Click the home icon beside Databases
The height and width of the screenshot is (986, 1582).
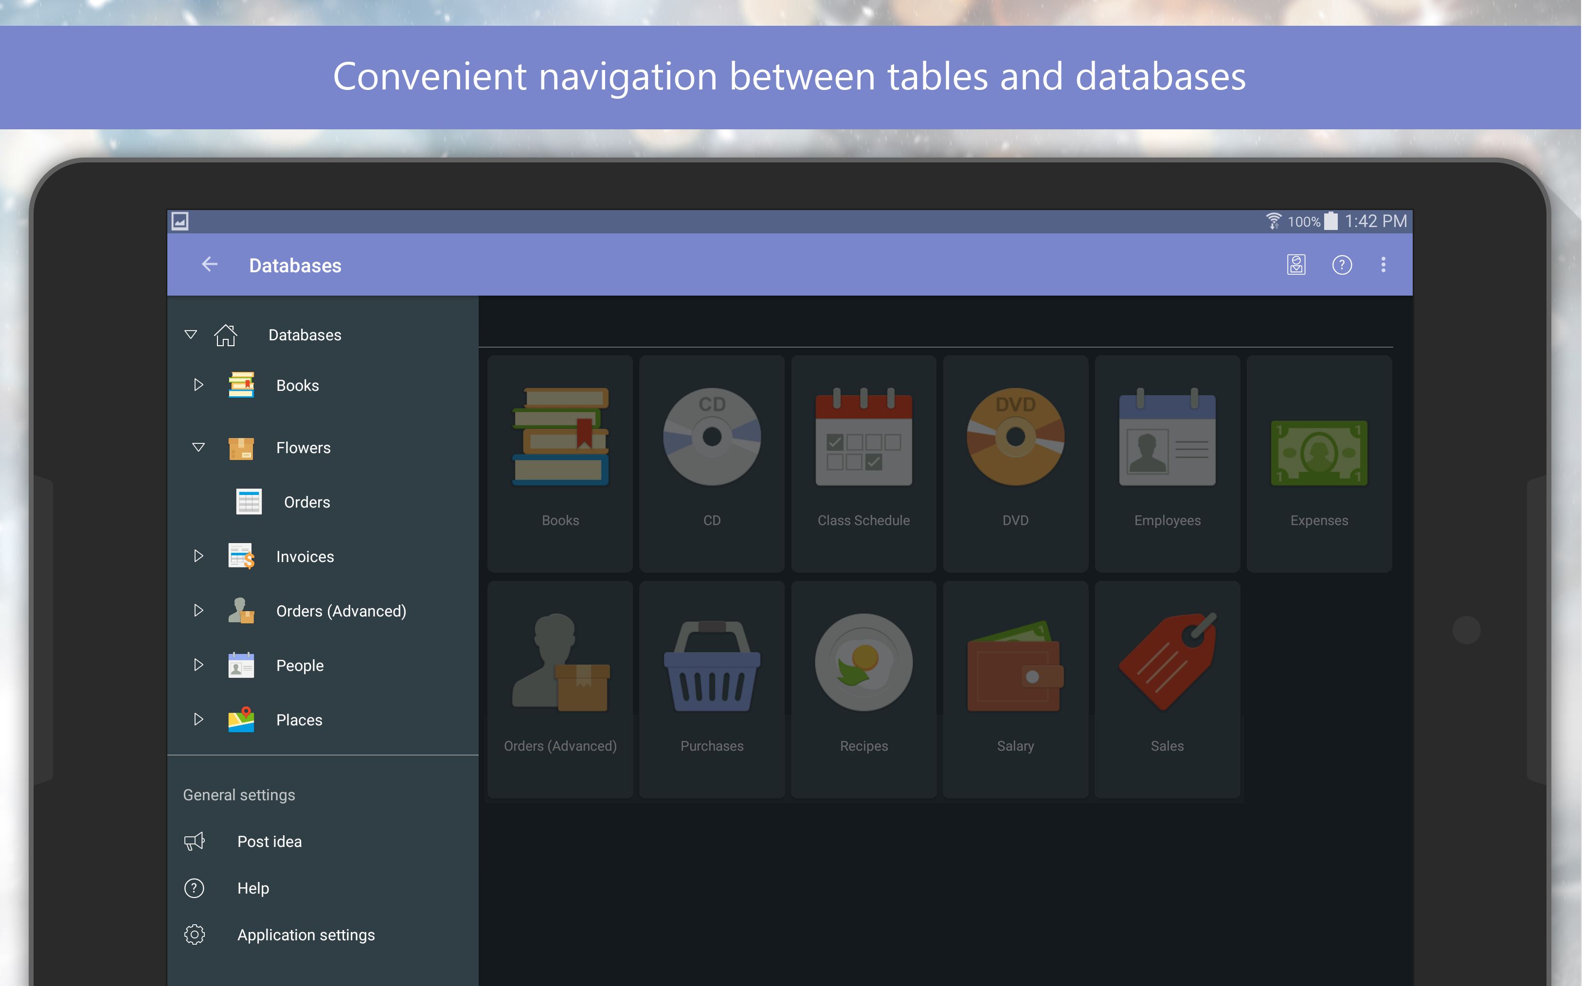[x=225, y=335]
